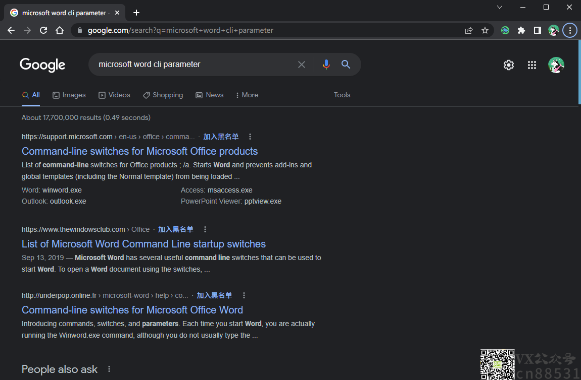Open more options for underpop.online.fr result
This screenshot has height=380, width=581.
point(244,296)
